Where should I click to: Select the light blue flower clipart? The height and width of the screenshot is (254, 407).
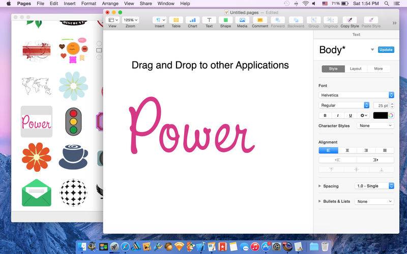(x=73, y=86)
